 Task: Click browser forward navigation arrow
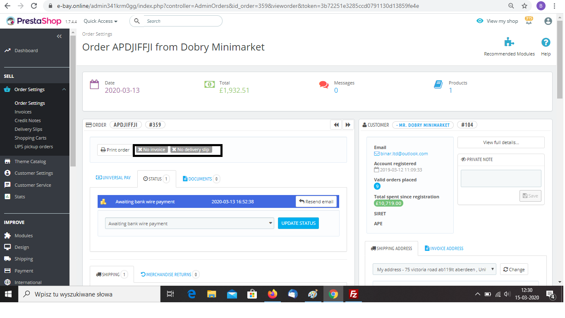tap(21, 6)
